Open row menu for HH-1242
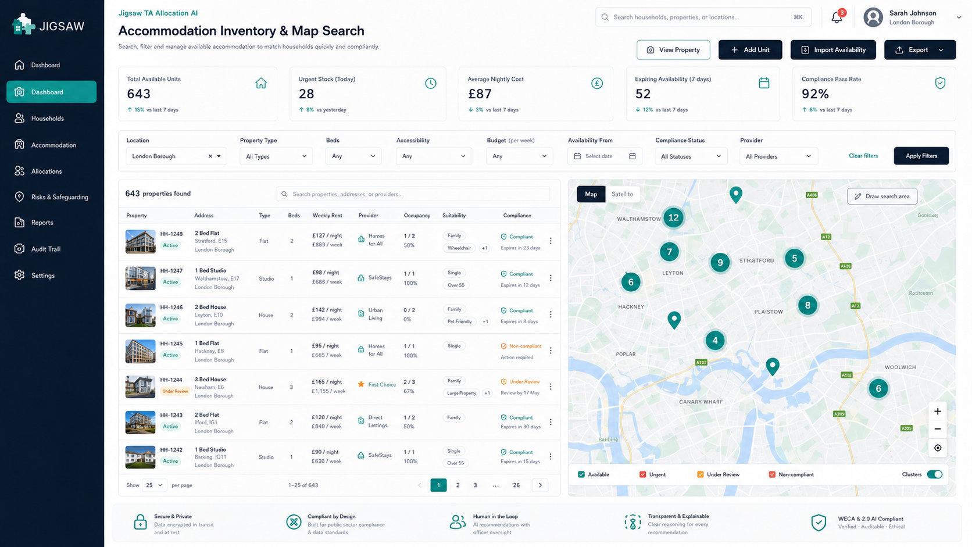 pos(551,457)
